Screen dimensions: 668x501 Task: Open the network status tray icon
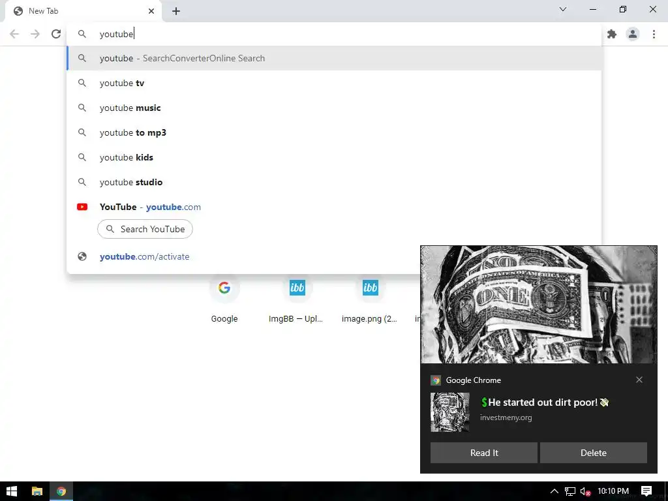coord(570,491)
